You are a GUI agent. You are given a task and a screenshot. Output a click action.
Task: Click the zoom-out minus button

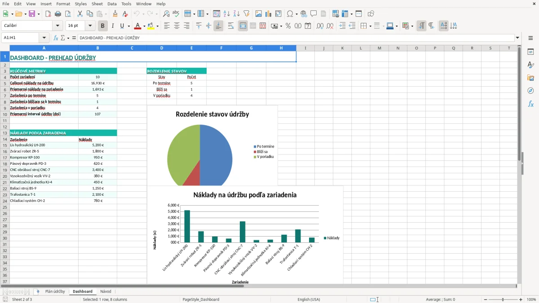tap(485, 299)
